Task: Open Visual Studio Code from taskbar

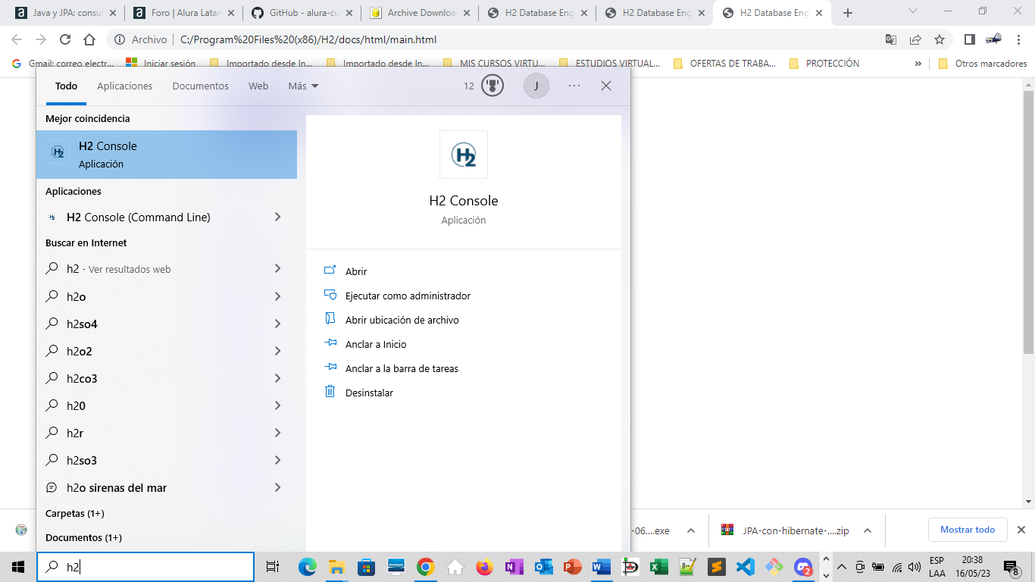Action: tap(745, 567)
